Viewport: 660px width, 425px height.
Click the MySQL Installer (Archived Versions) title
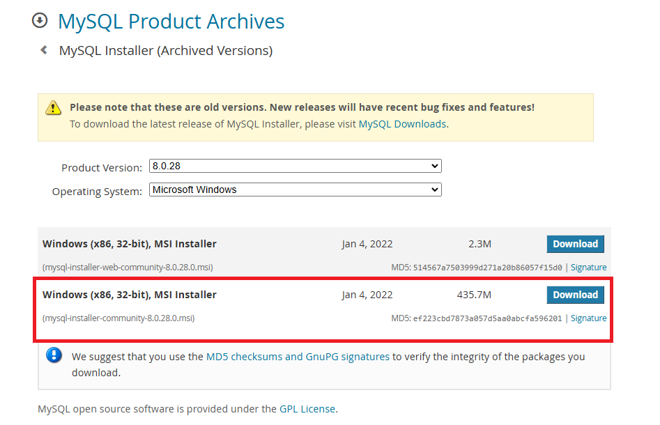166,51
